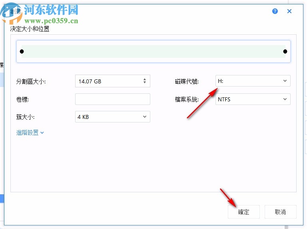Click the left black handle of partition bar
Image resolution: width=307 pixels, height=229 pixels.
(x=22, y=51)
